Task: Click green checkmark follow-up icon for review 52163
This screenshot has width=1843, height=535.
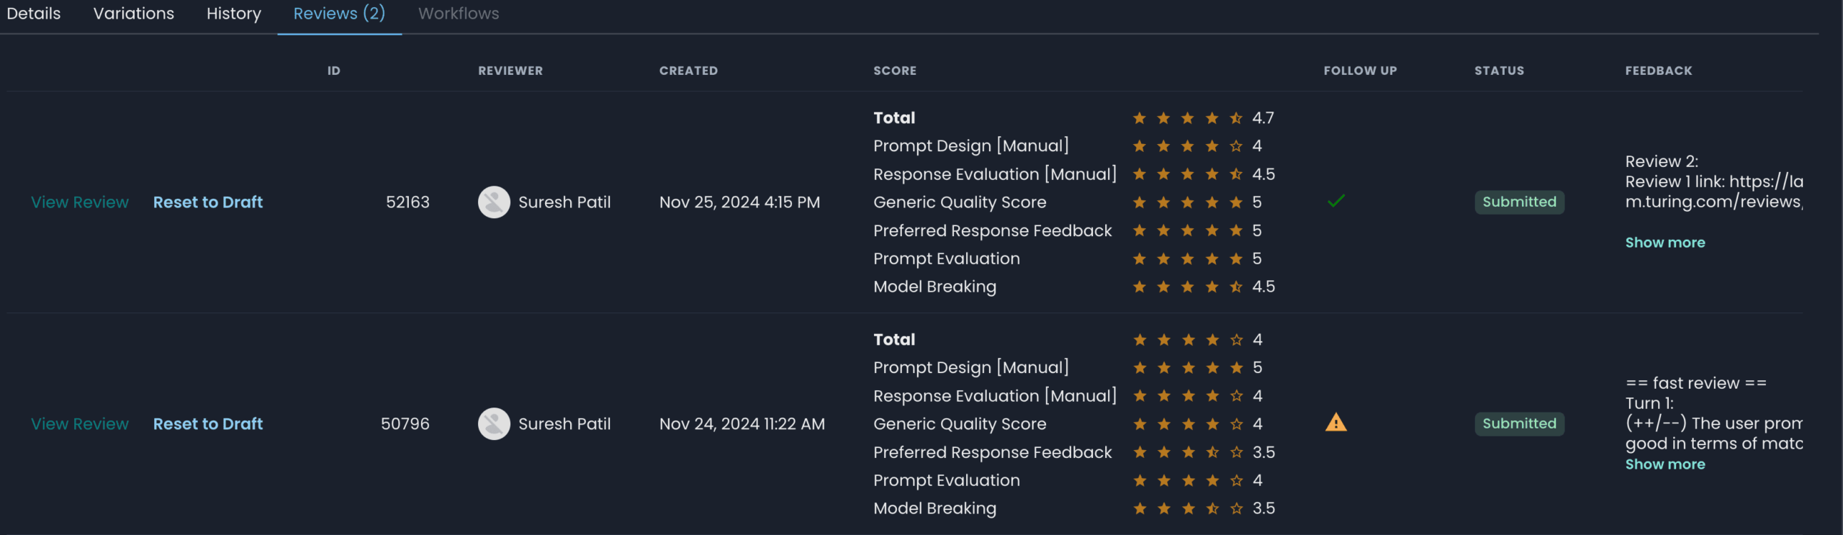Action: (x=1335, y=202)
